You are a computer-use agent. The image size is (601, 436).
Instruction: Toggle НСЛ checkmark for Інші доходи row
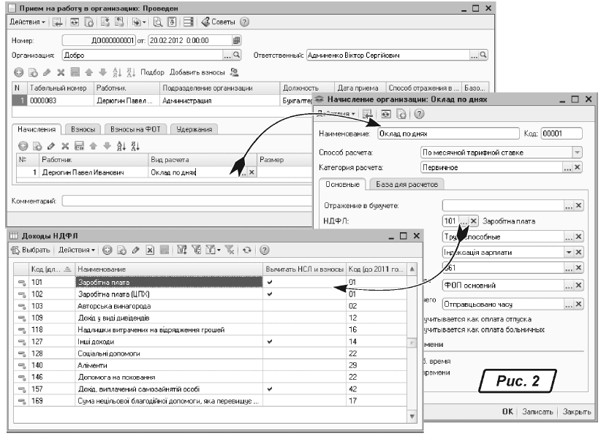(x=270, y=341)
